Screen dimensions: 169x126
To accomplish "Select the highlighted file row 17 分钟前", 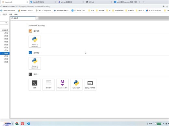I will coord(5,53).
